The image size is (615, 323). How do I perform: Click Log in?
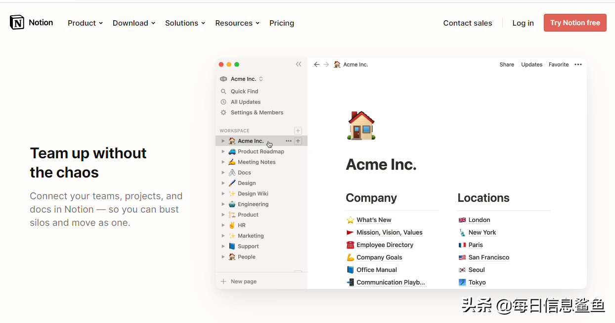[523, 23]
